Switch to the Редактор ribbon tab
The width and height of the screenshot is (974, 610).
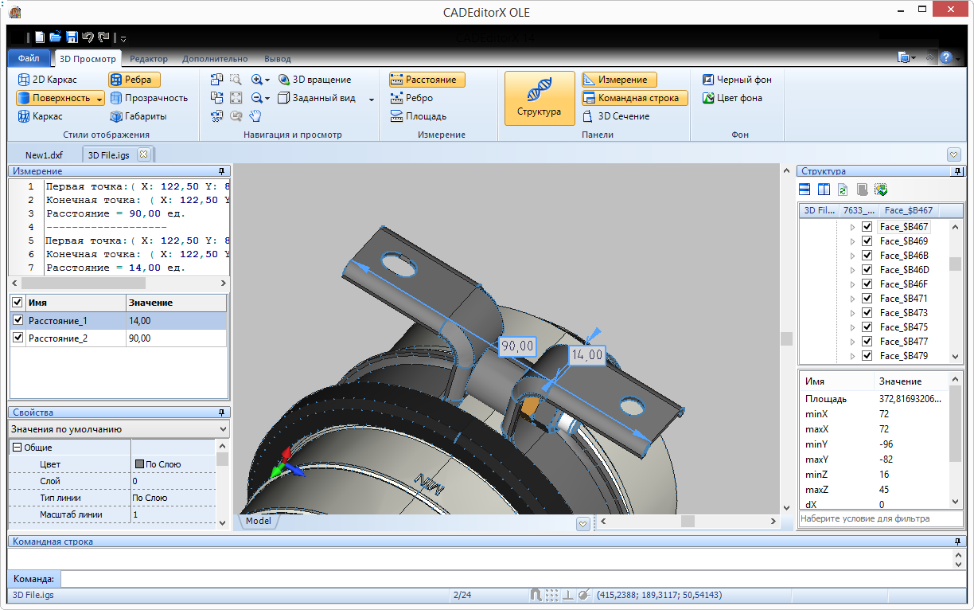click(x=148, y=59)
